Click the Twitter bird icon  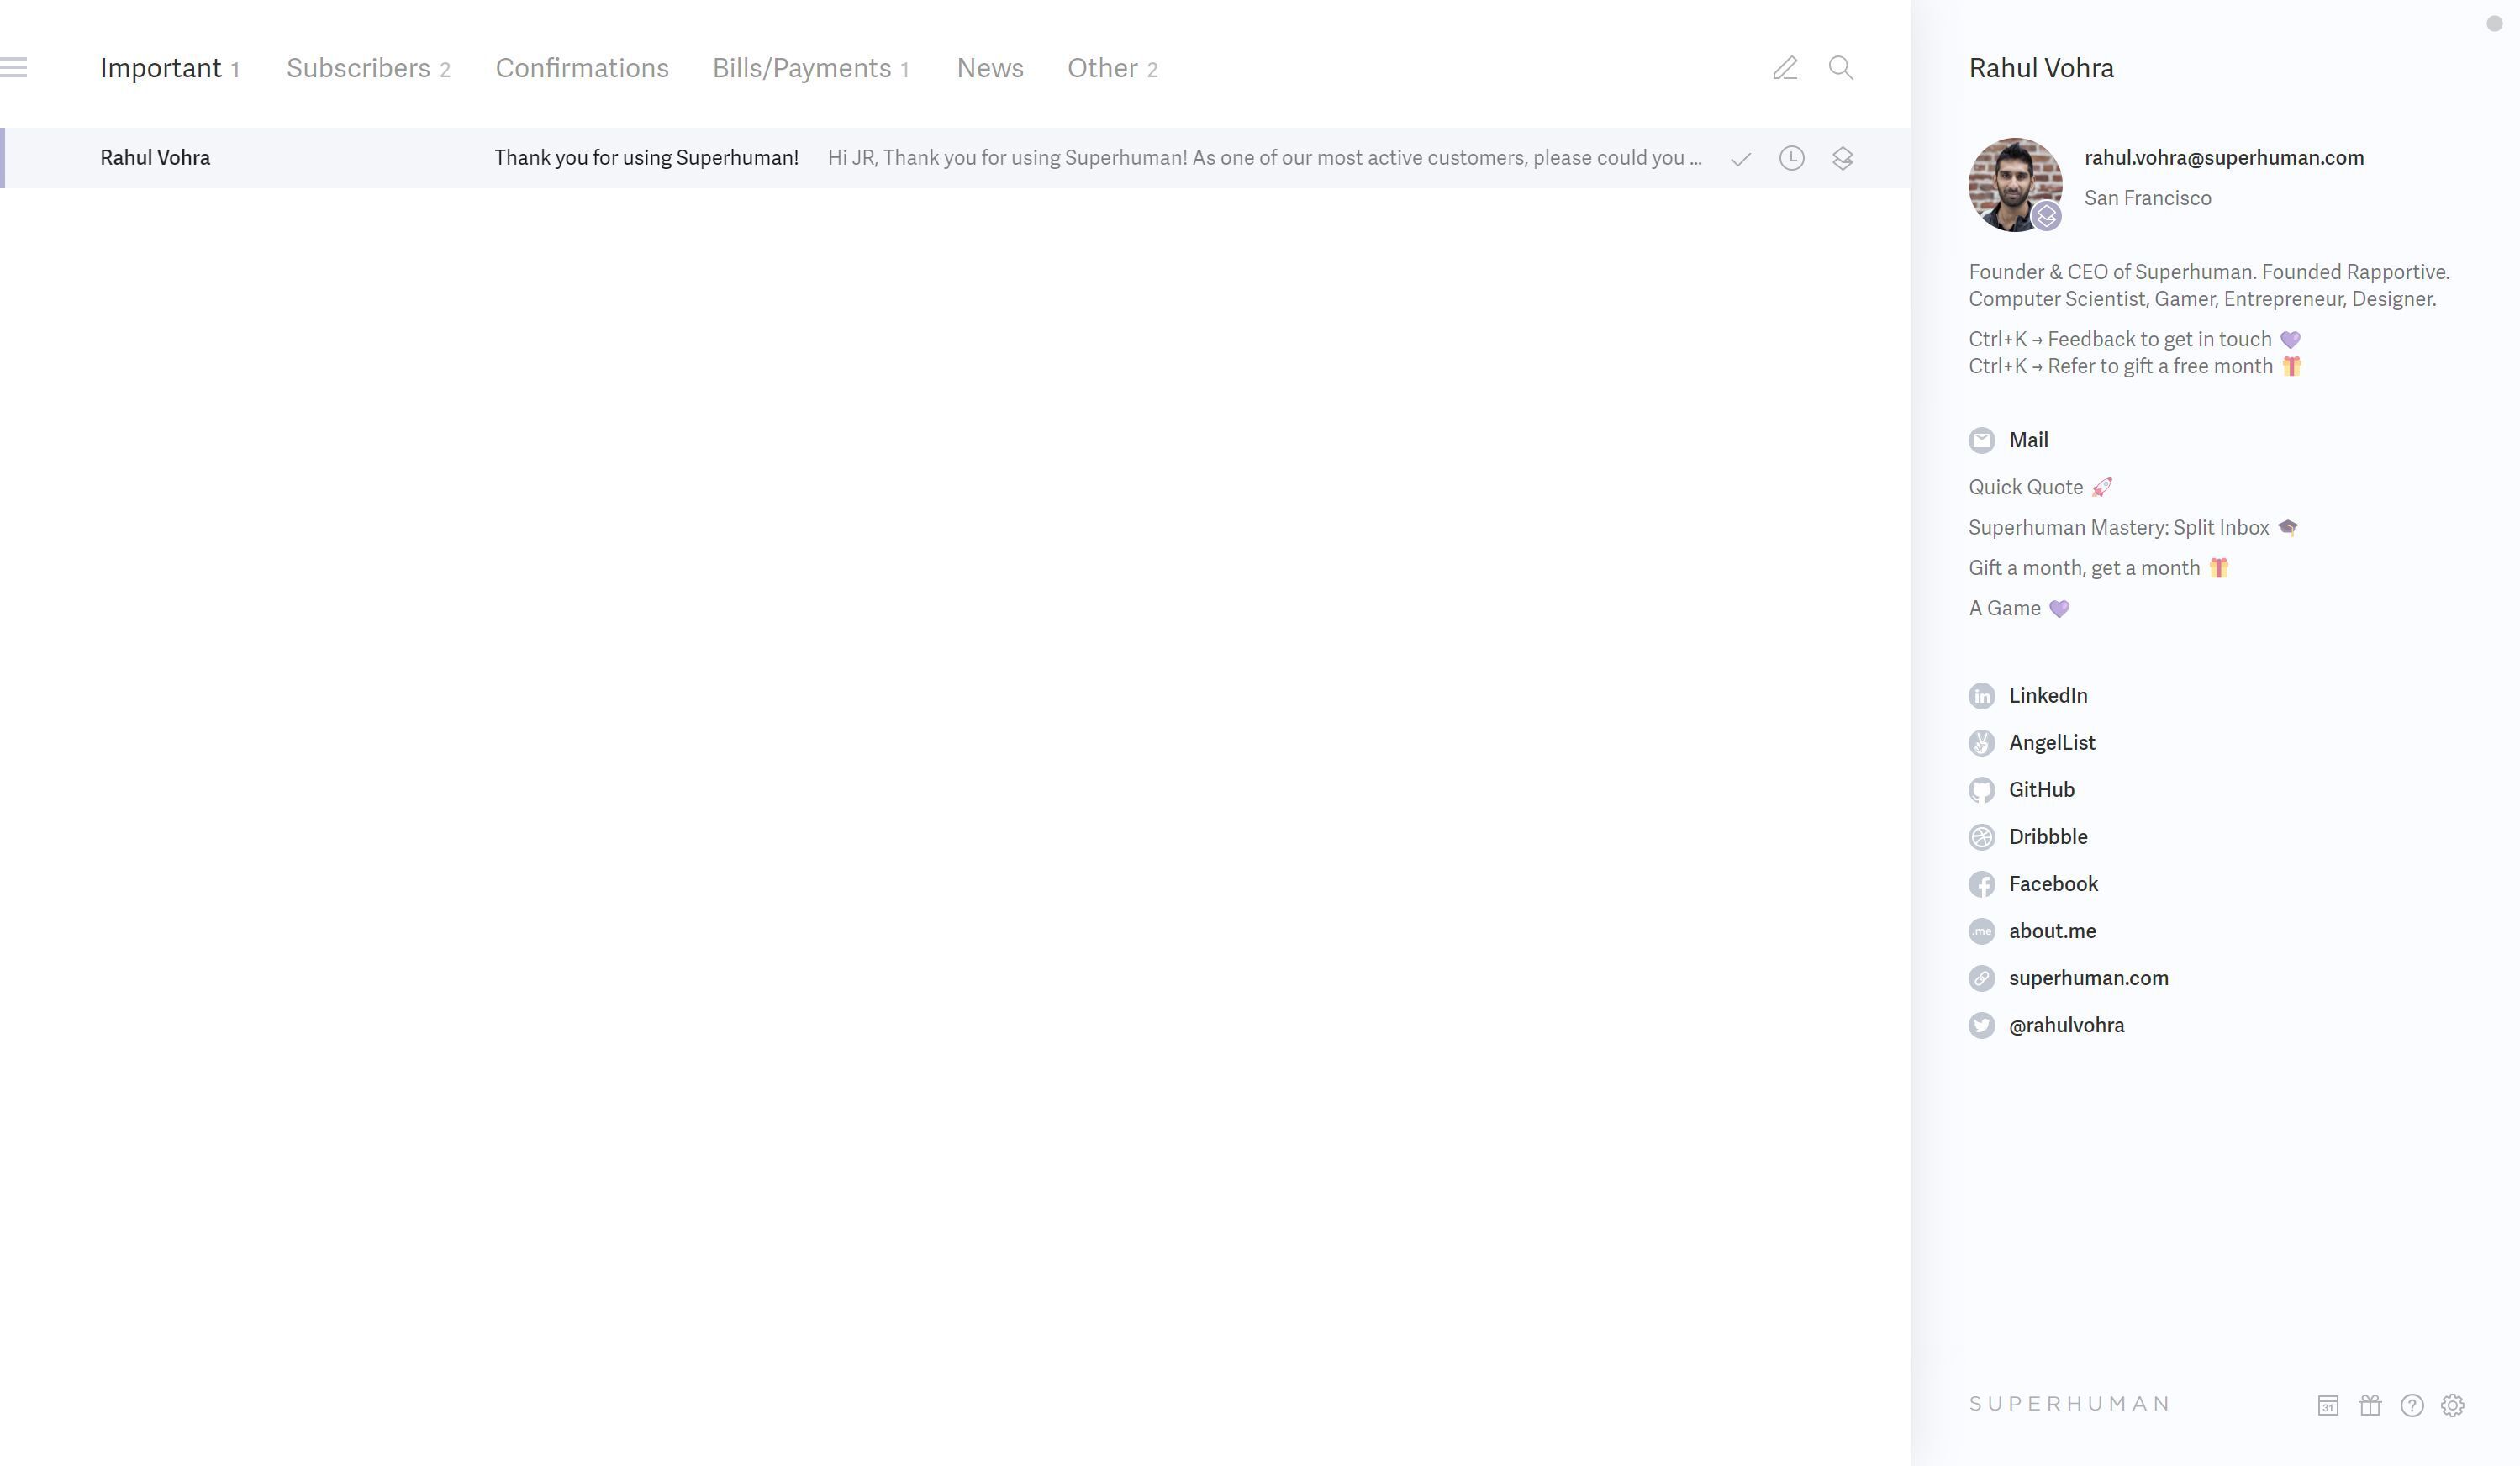(1981, 1025)
